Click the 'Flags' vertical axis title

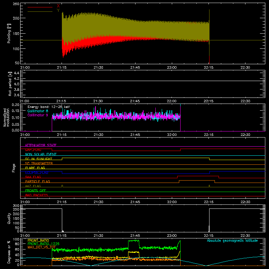14,168
